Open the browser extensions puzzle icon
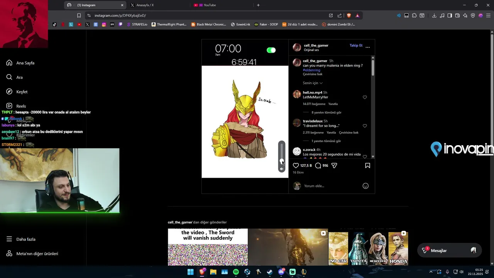 [414, 15]
